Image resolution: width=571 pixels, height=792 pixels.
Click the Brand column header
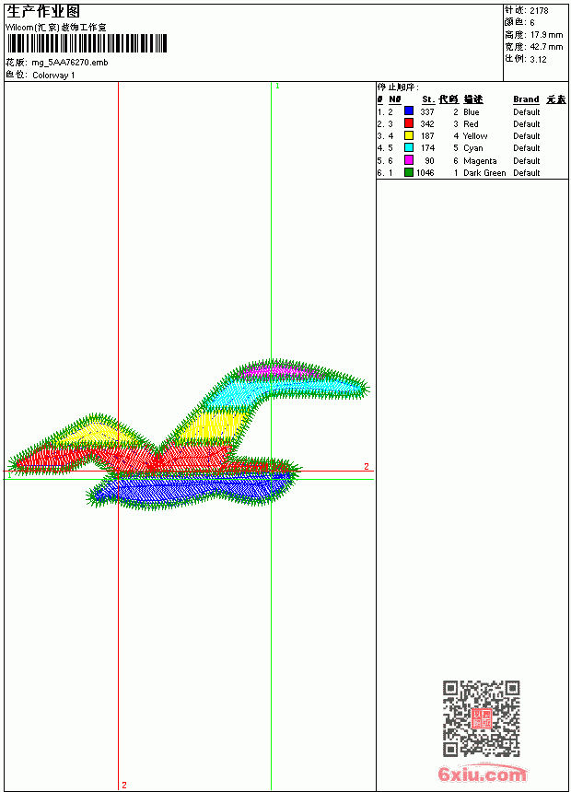tap(526, 99)
